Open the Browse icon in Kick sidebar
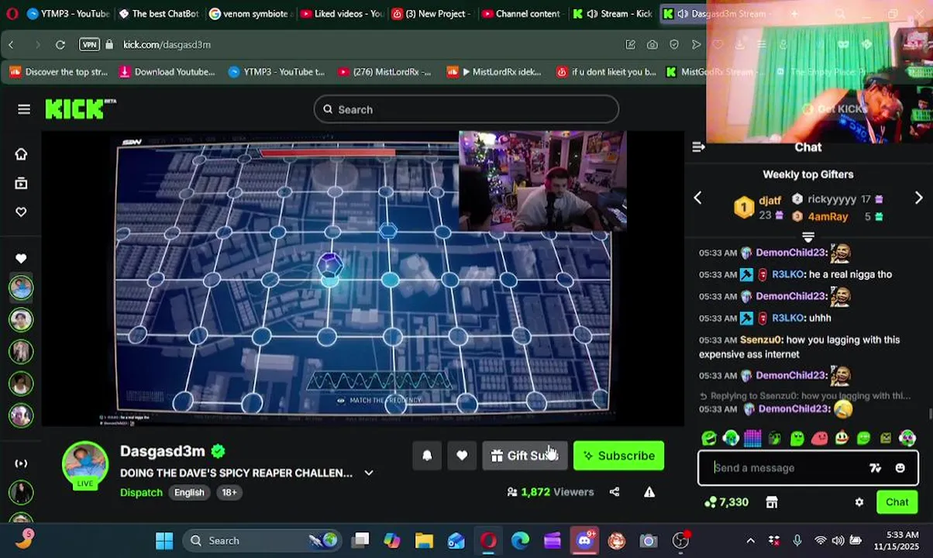Image resolution: width=933 pixels, height=558 pixels. 21,184
